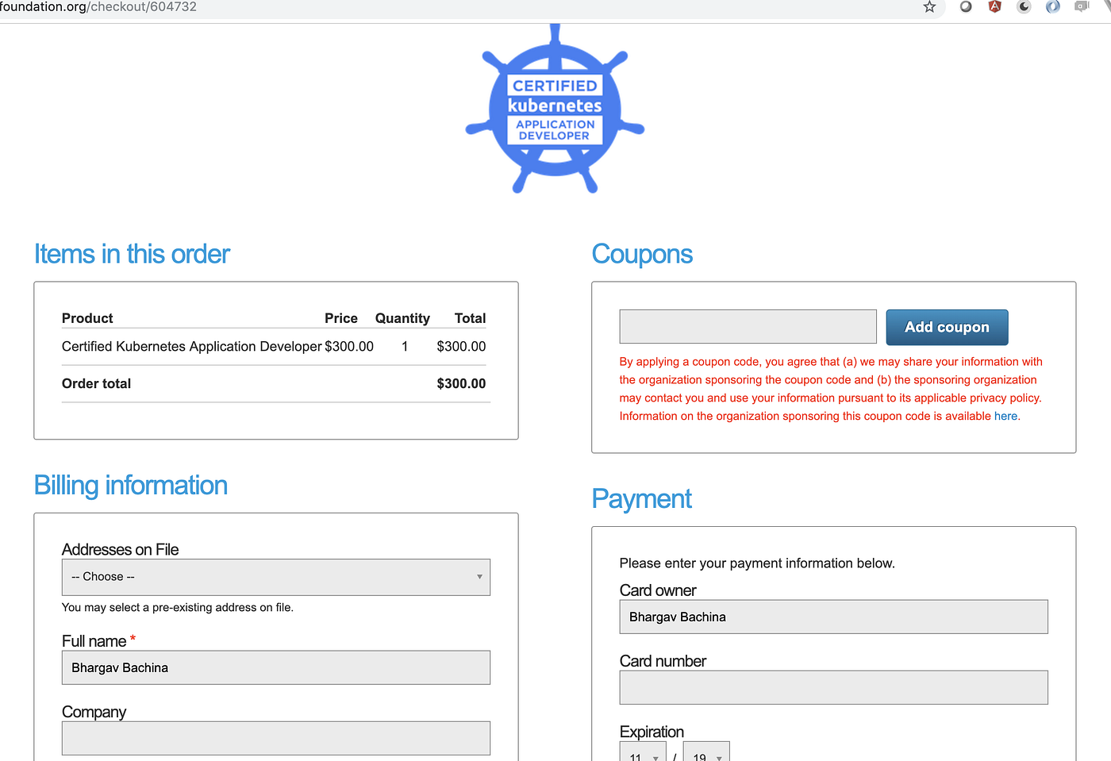Click the product price $300.00 cell
Viewport: 1111px width, 761px height.
tap(349, 346)
